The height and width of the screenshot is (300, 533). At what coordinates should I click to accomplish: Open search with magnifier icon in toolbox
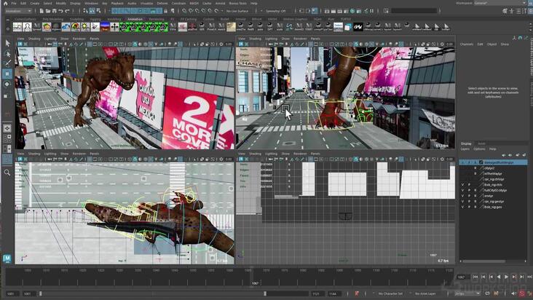tap(7, 173)
